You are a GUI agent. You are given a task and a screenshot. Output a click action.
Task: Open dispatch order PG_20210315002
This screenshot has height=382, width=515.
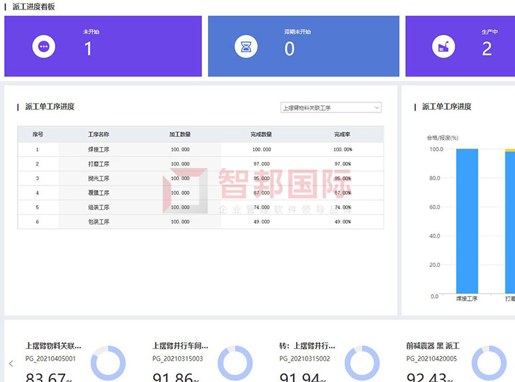(305, 358)
